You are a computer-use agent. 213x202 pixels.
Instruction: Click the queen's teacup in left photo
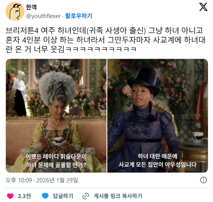pos(57,140)
